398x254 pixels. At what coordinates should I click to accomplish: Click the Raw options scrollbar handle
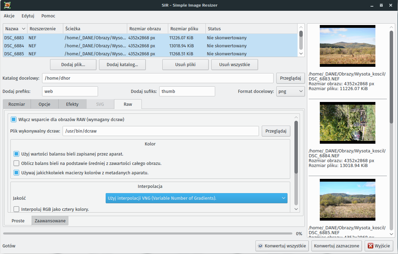tap(296, 147)
